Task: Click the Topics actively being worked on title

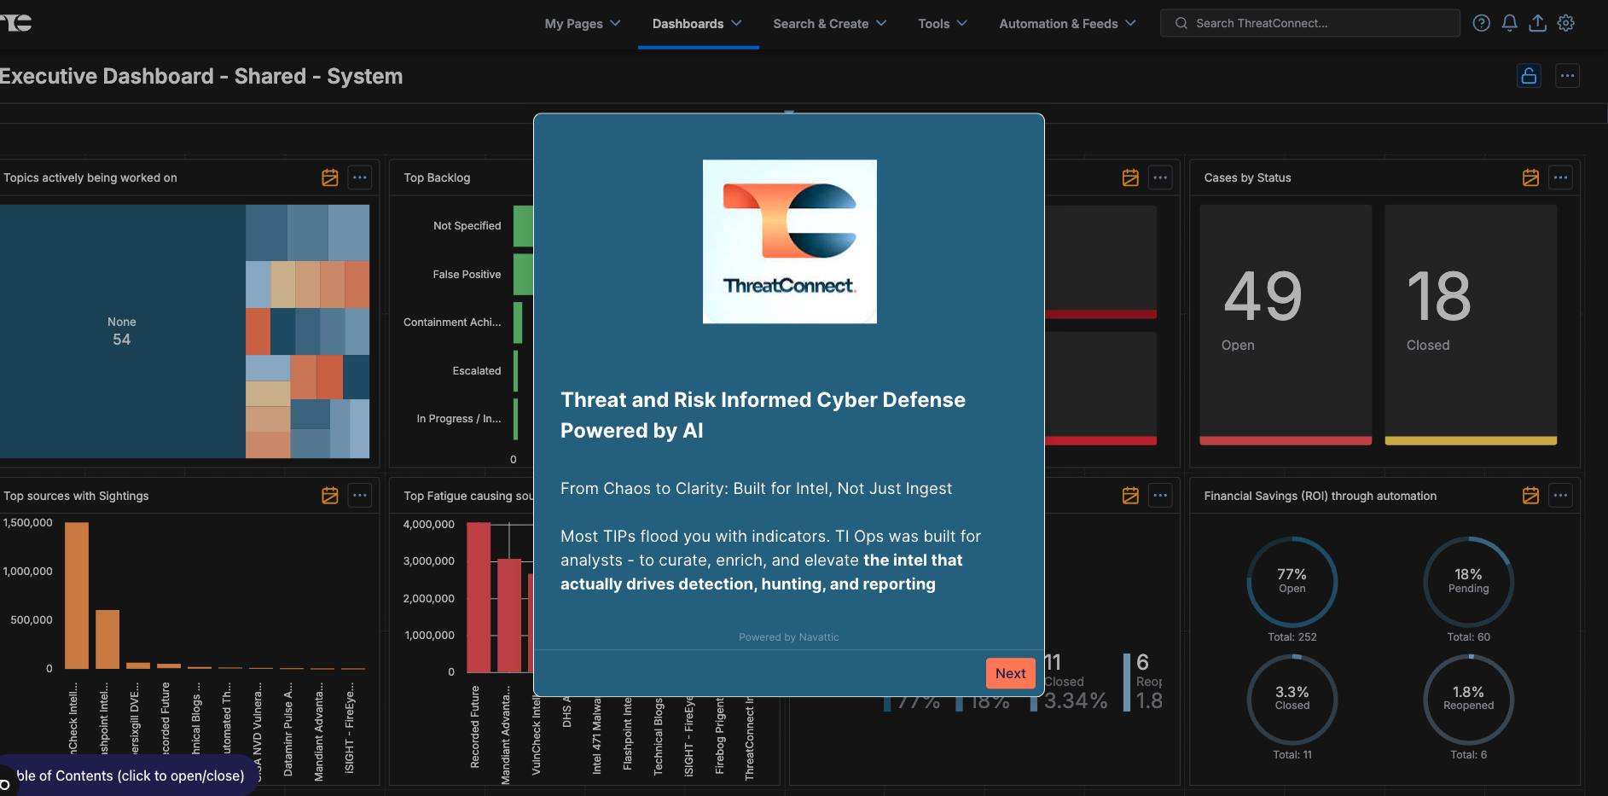Action: coord(90,177)
